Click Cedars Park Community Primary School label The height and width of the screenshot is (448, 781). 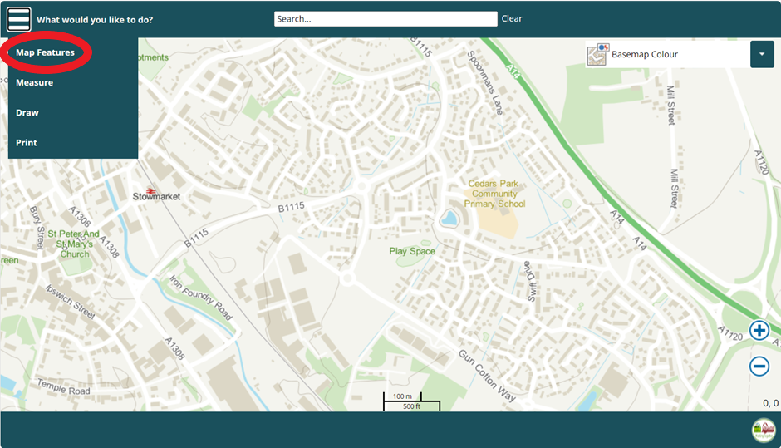pos(494,194)
